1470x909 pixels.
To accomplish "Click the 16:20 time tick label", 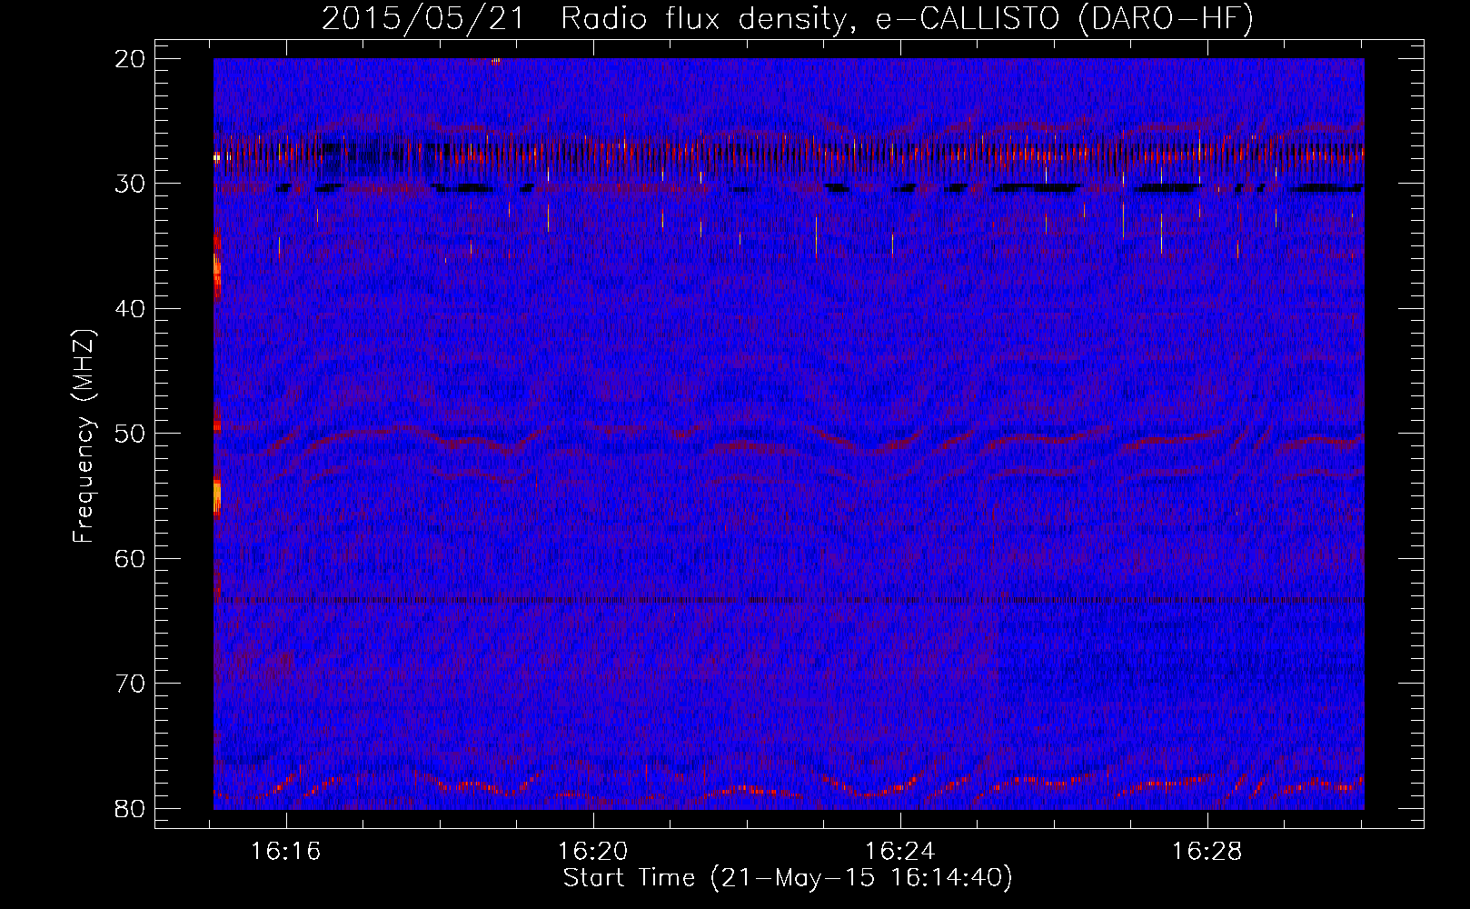I will coord(593,852).
